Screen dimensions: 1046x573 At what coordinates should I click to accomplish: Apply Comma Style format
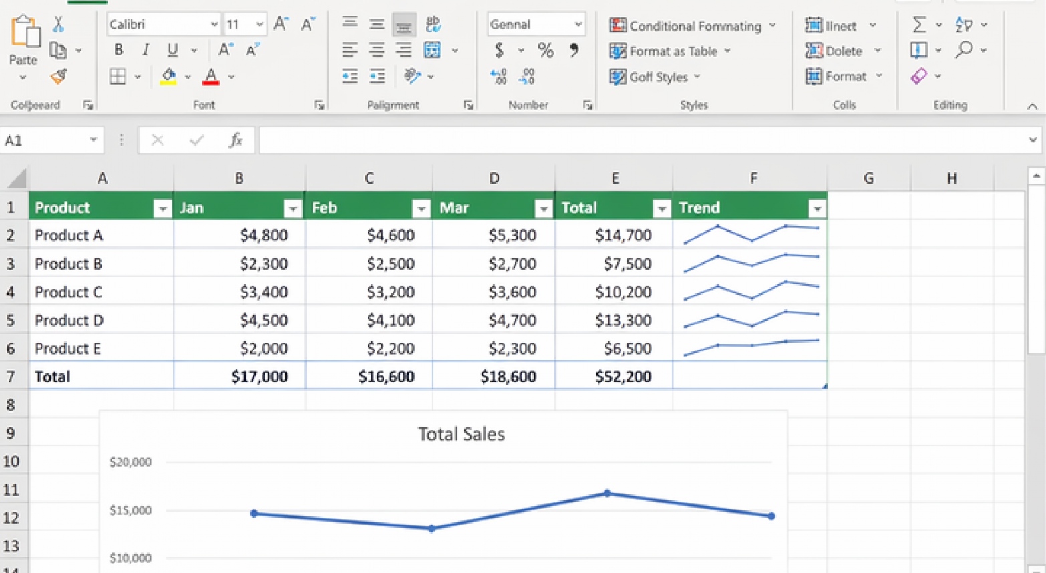coord(574,50)
